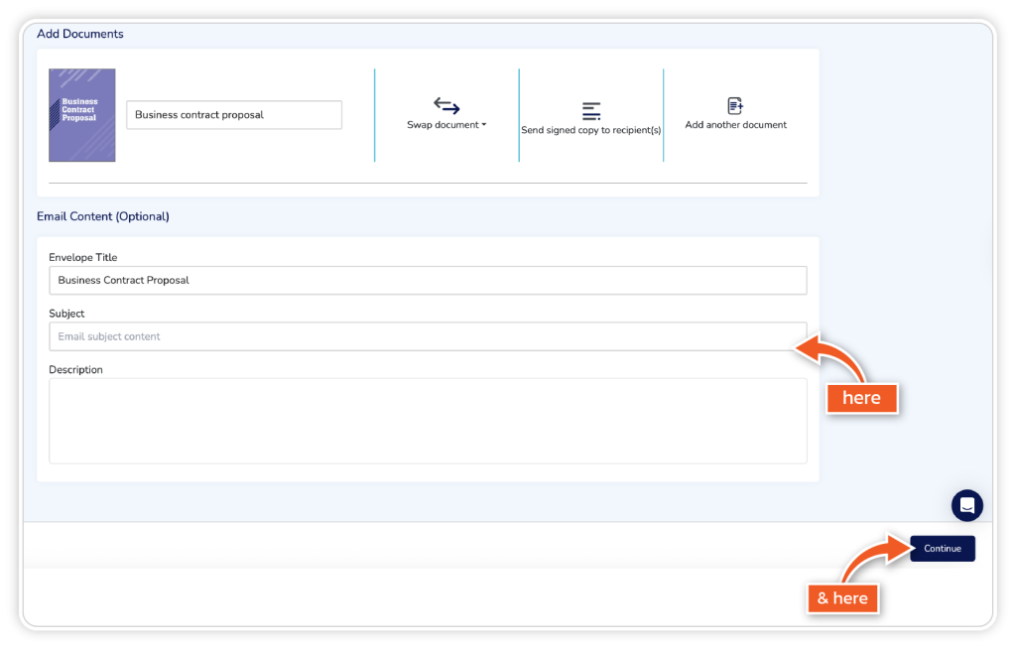Click the Send signed copy lines icon
Image resolution: width=1016 pixels, height=649 pixels.
tap(591, 111)
